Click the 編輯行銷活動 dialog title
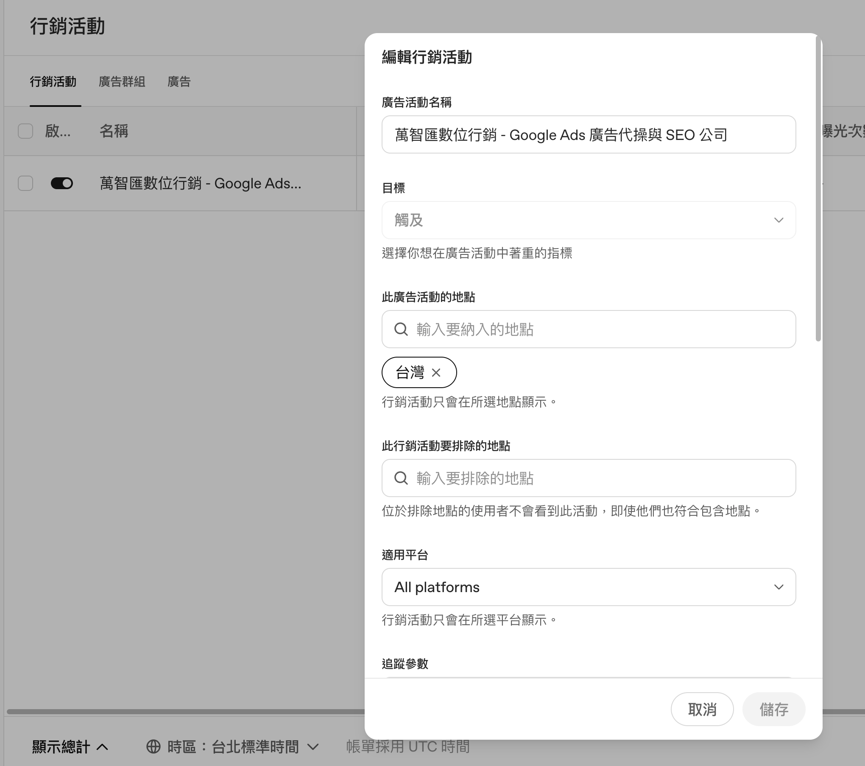This screenshot has width=865, height=766. 427,57
